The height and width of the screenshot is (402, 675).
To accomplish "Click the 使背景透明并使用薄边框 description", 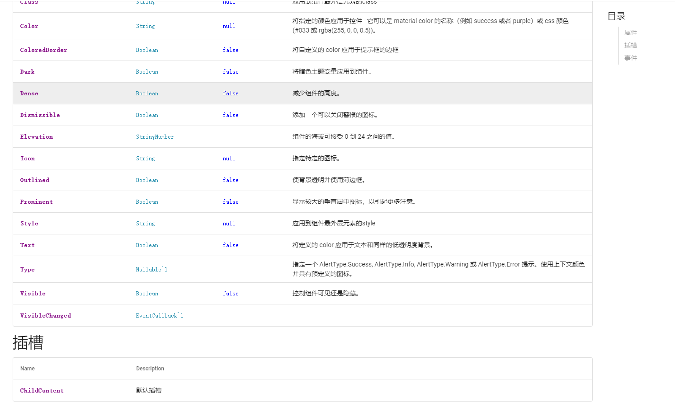I will tap(329, 180).
